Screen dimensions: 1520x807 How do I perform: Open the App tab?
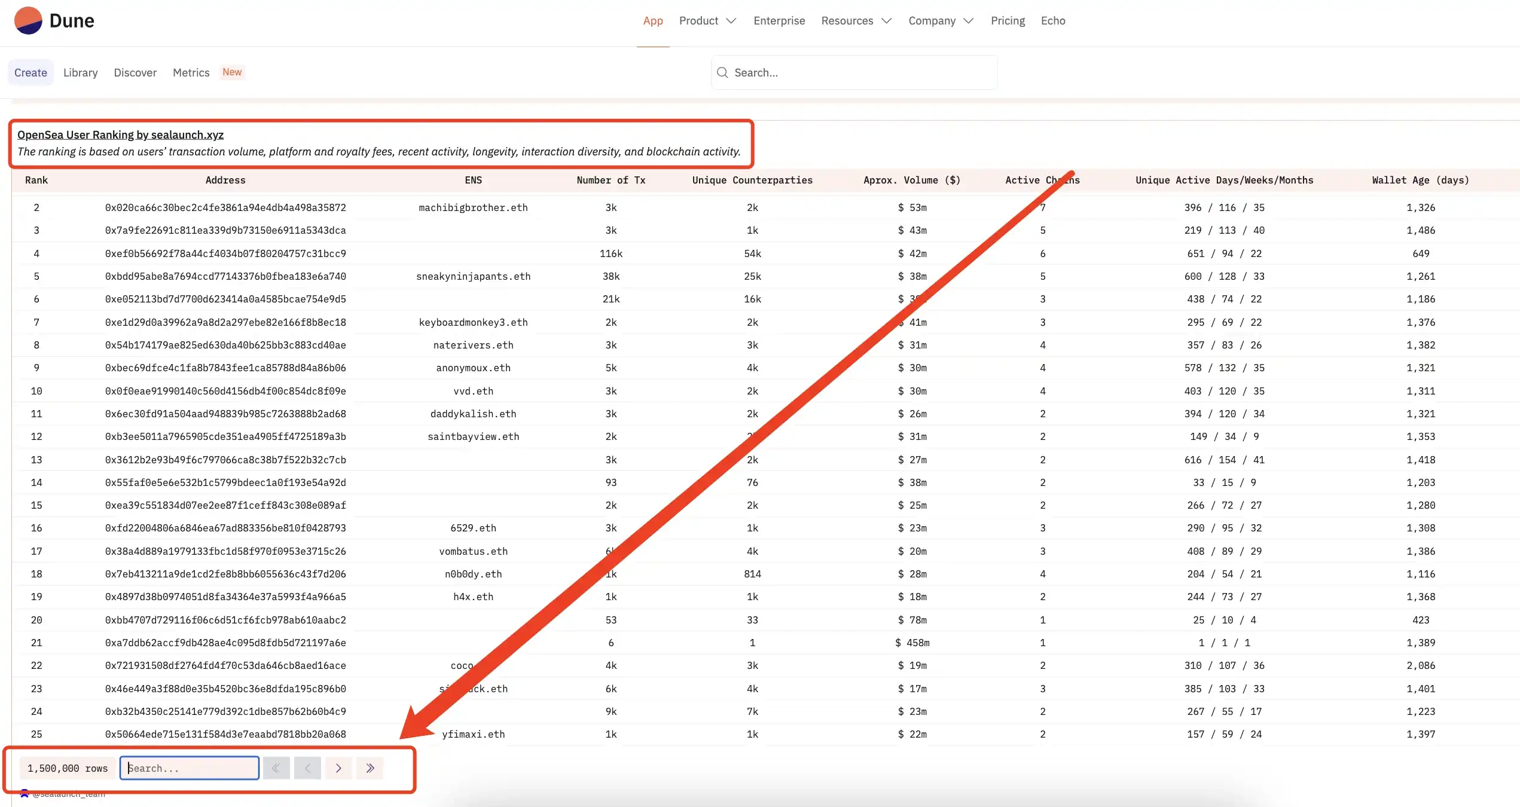[652, 21]
